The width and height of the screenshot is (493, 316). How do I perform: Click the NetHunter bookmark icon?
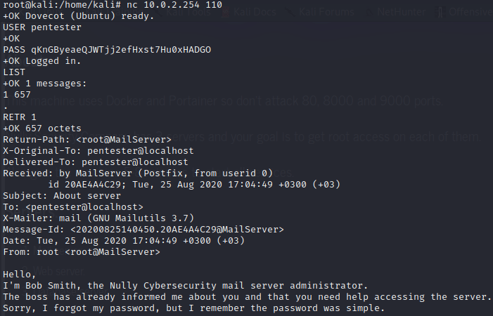pyautogui.click(x=369, y=12)
